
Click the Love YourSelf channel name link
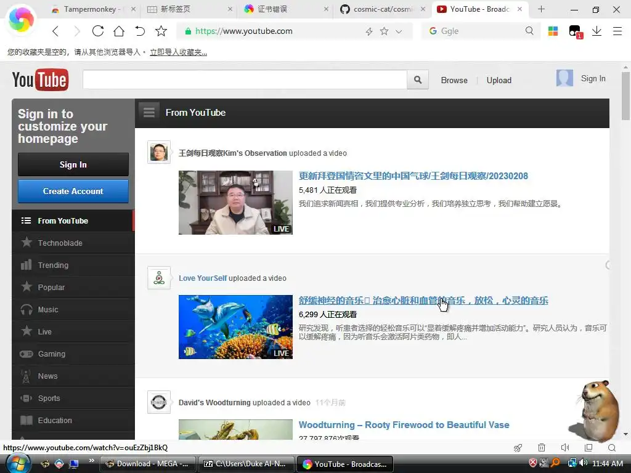pyautogui.click(x=203, y=278)
